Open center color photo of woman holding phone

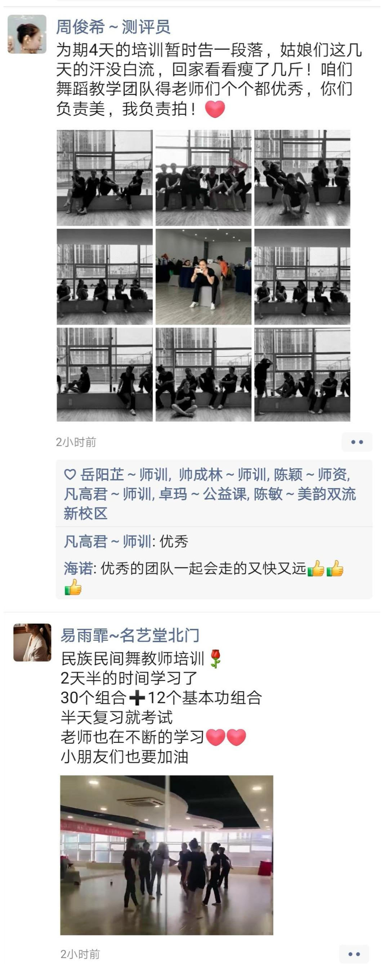pyautogui.click(x=204, y=277)
